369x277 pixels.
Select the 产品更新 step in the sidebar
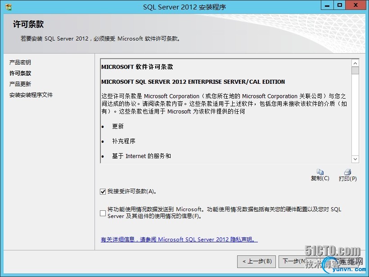point(20,84)
